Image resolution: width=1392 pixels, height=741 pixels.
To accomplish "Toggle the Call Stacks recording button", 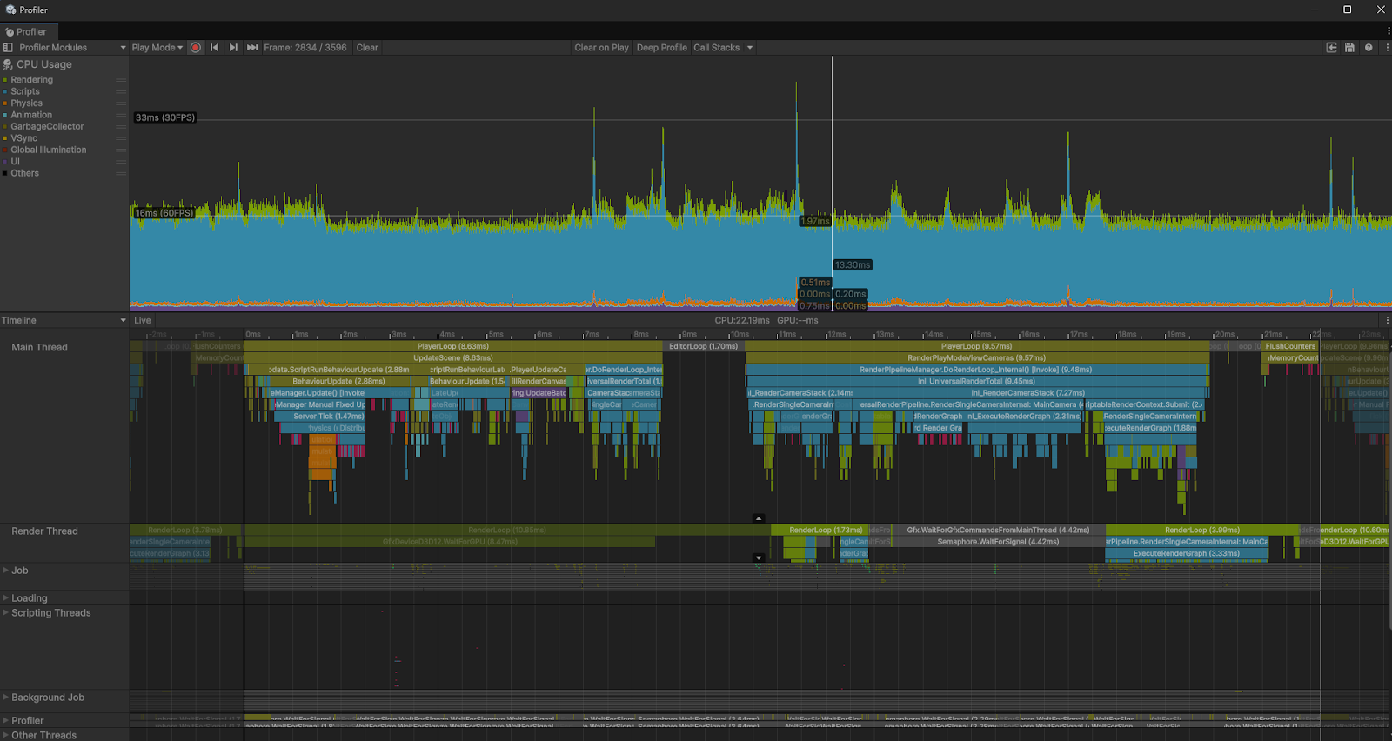I will (716, 48).
